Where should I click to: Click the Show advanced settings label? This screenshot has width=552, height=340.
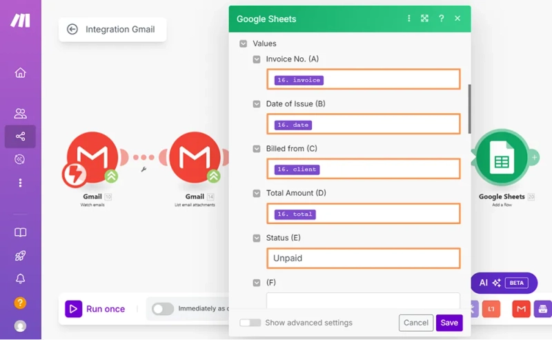pos(308,322)
